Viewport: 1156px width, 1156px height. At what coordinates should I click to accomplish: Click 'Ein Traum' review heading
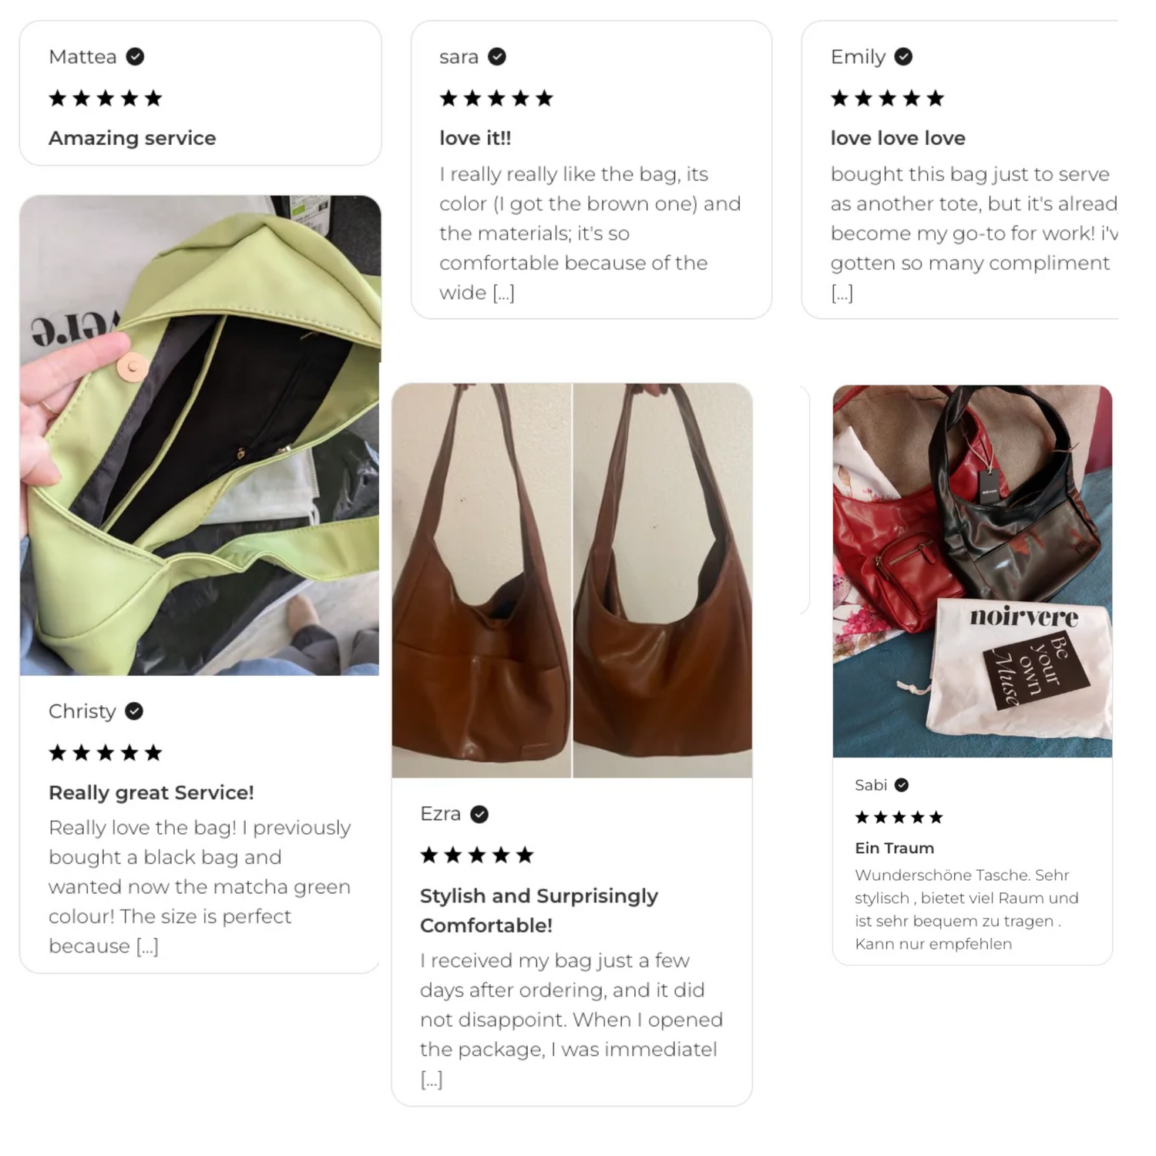coord(894,849)
